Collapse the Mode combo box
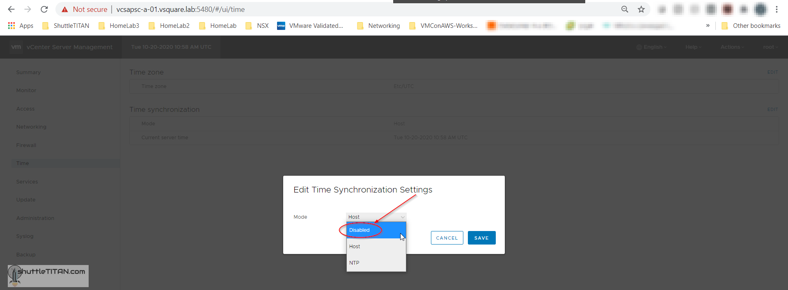 tap(376, 217)
